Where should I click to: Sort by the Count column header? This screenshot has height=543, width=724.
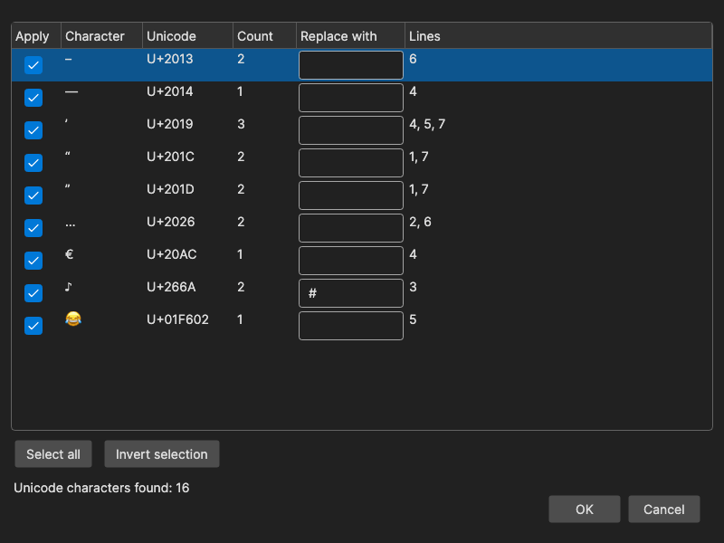coord(264,36)
